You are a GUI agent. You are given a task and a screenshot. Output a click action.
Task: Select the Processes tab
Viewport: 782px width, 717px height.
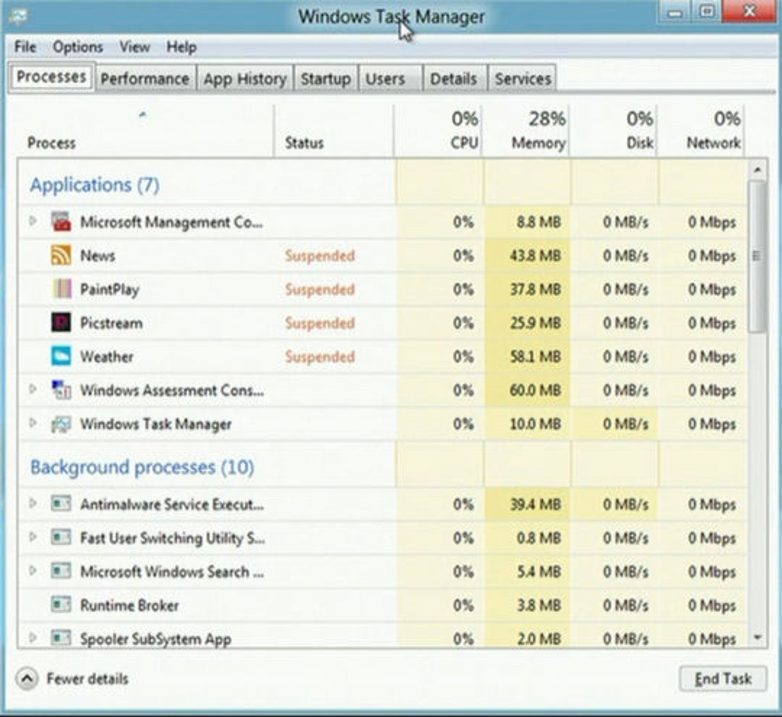point(51,77)
